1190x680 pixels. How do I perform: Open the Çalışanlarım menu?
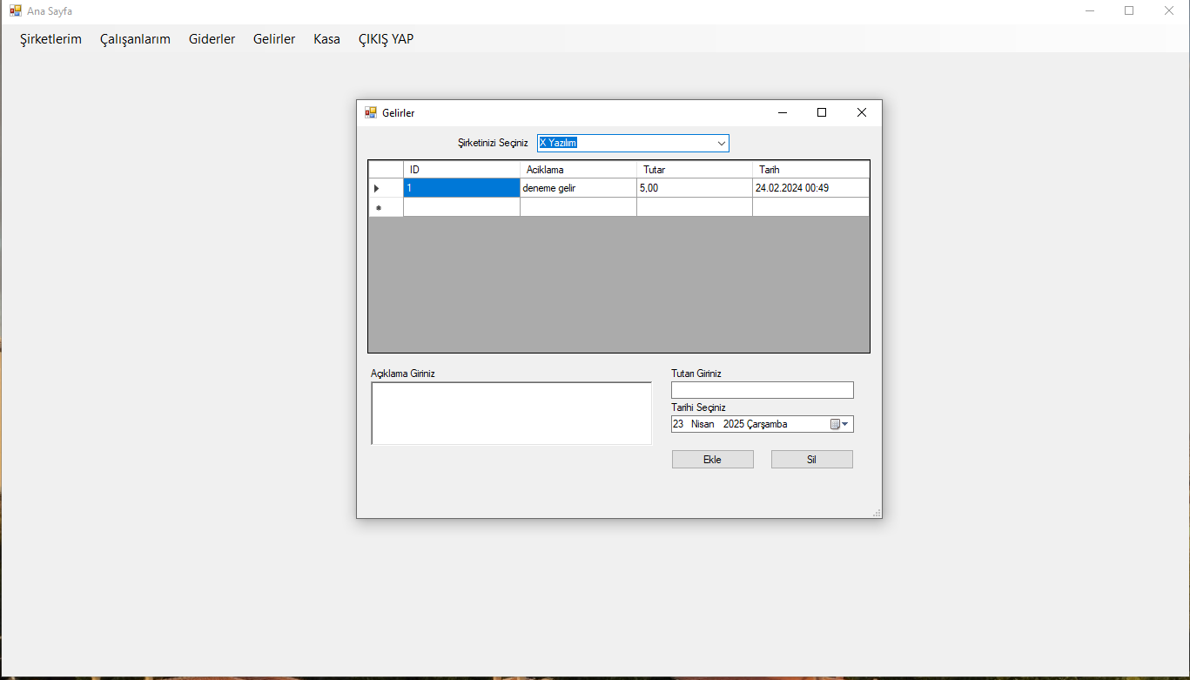point(135,39)
